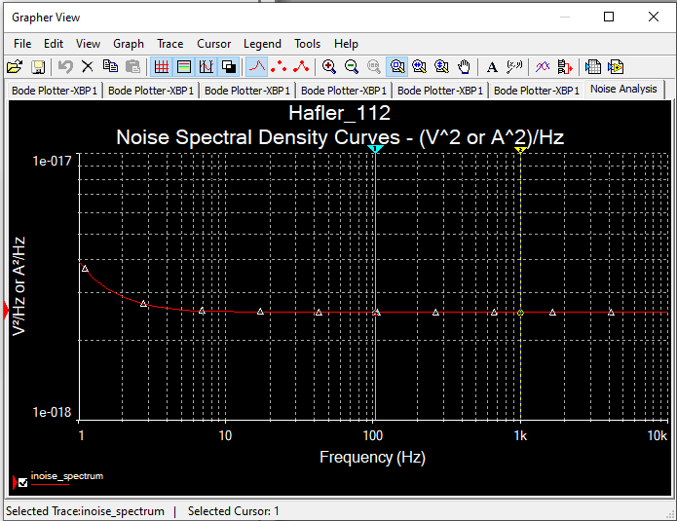
Task: Add text with the A tool
Action: 492,67
